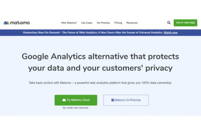
Task: Choose the Matomo On-Premise outlined button
Action: pos(126,100)
